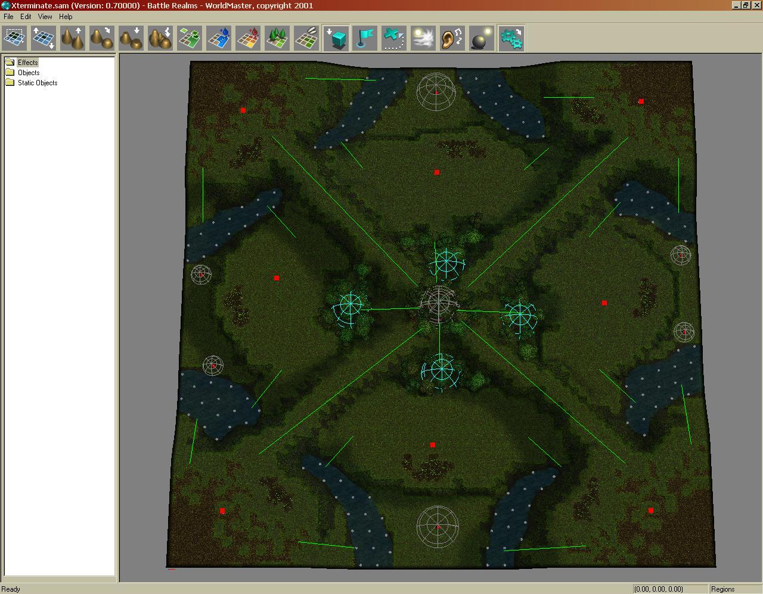Screen dimensions: 763x594
Task: Select the path/waypoint cross tool
Action: 394,38
